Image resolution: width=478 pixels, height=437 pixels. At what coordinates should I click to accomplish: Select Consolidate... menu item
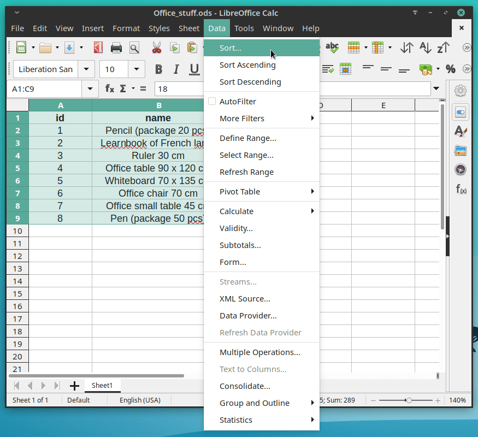click(x=262, y=386)
